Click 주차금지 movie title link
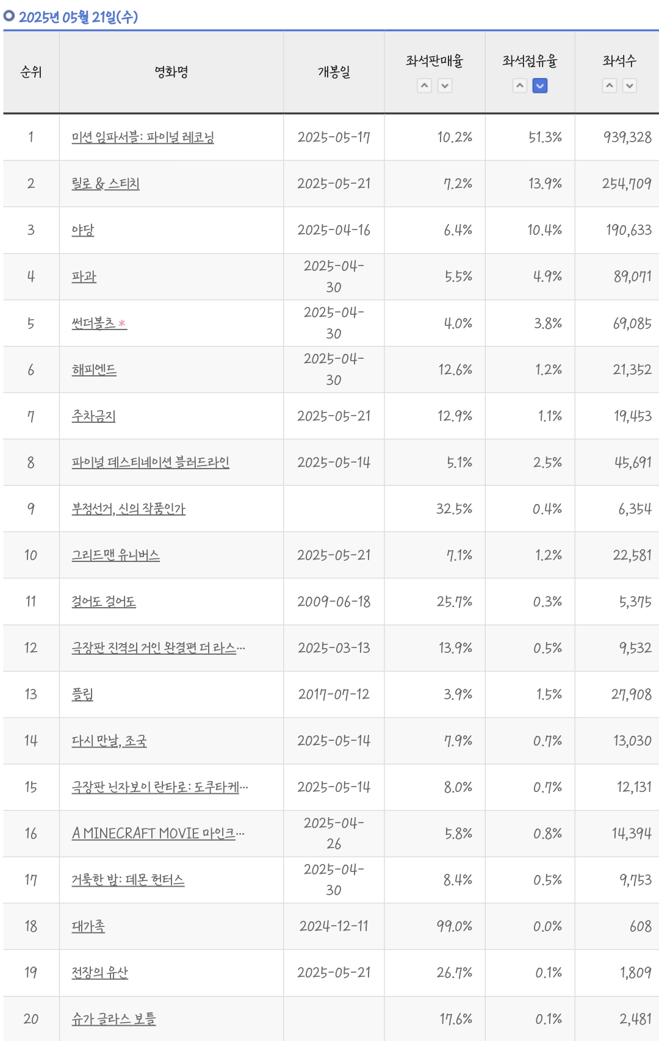This screenshot has height=1041, width=659. pos(93,416)
